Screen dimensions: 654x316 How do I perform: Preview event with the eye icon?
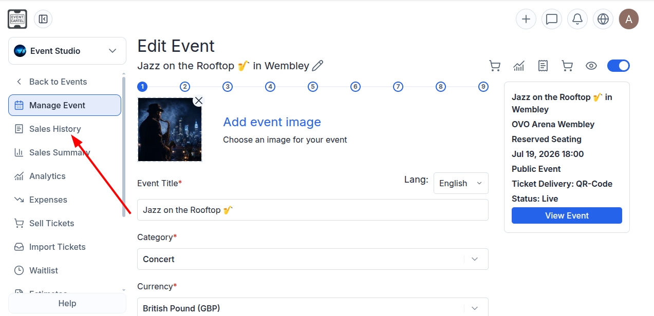tap(591, 66)
